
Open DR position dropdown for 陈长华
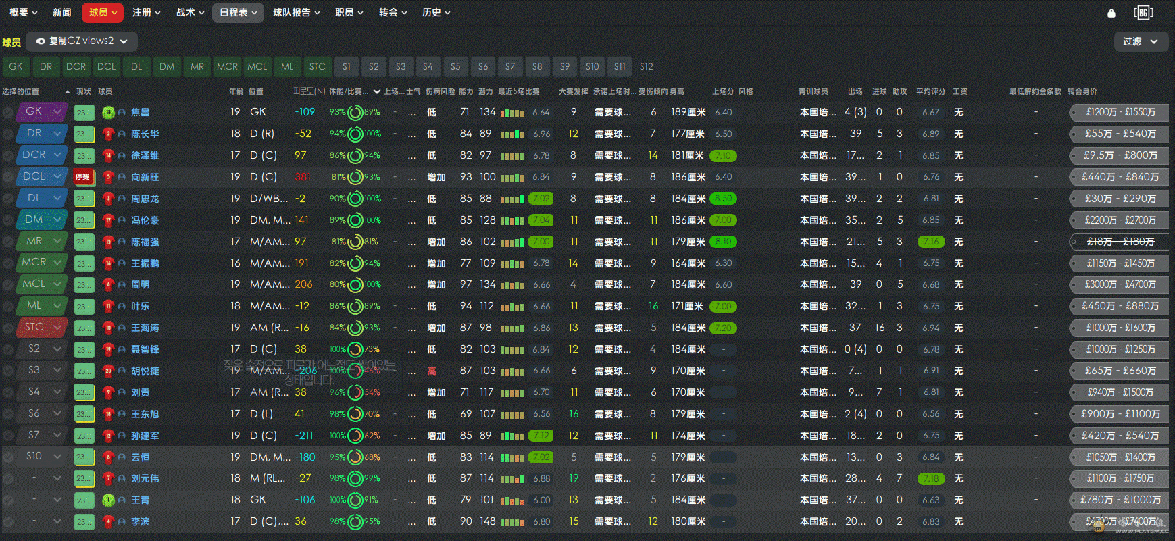[x=43, y=134]
